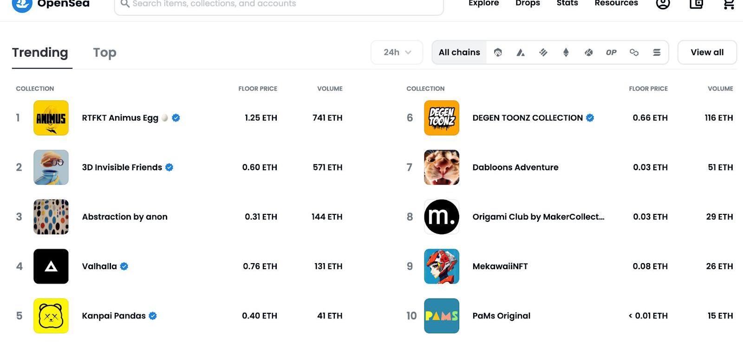Open DEGEN TOONZ COLLECTION link

[528, 118]
